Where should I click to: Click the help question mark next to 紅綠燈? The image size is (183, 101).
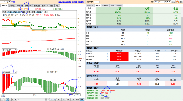43,12
